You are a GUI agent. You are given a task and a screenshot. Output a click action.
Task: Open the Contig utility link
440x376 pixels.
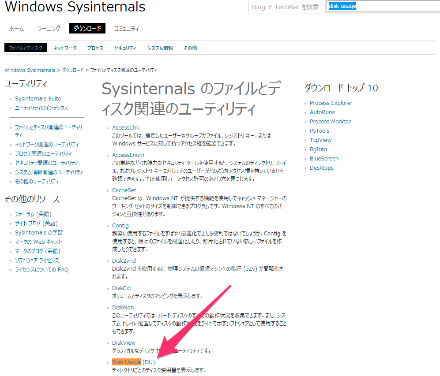click(120, 226)
